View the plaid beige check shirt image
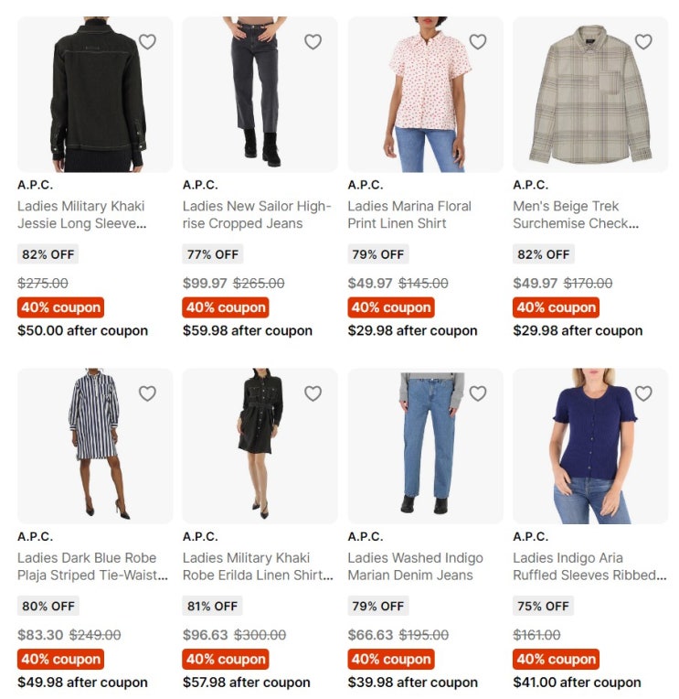Image resolution: width=679 pixels, height=699 pixels. point(590,94)
